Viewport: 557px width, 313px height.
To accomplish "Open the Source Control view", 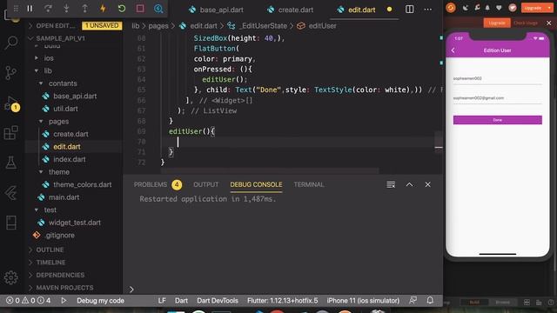I will click(x=10, y=72).
